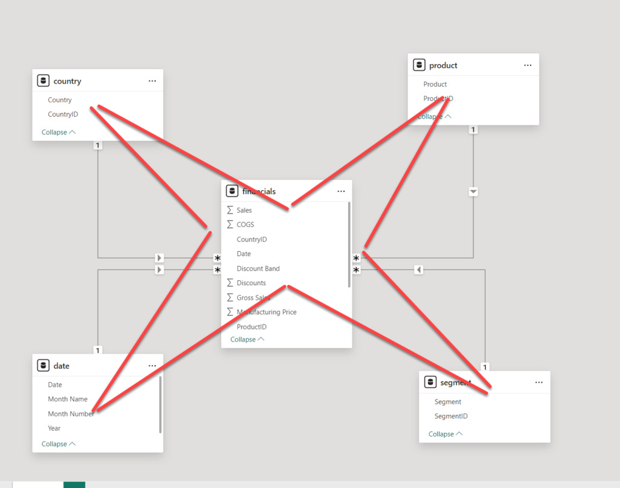Viewport: 620px width, 488px height.
Task: Collapse the date table card
Action: (x=59, y=444)
